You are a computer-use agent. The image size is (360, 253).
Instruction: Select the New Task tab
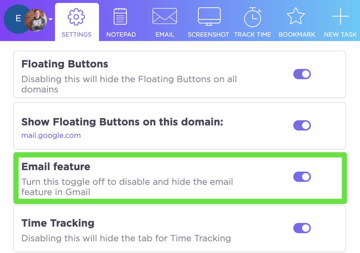pos(340,22)
